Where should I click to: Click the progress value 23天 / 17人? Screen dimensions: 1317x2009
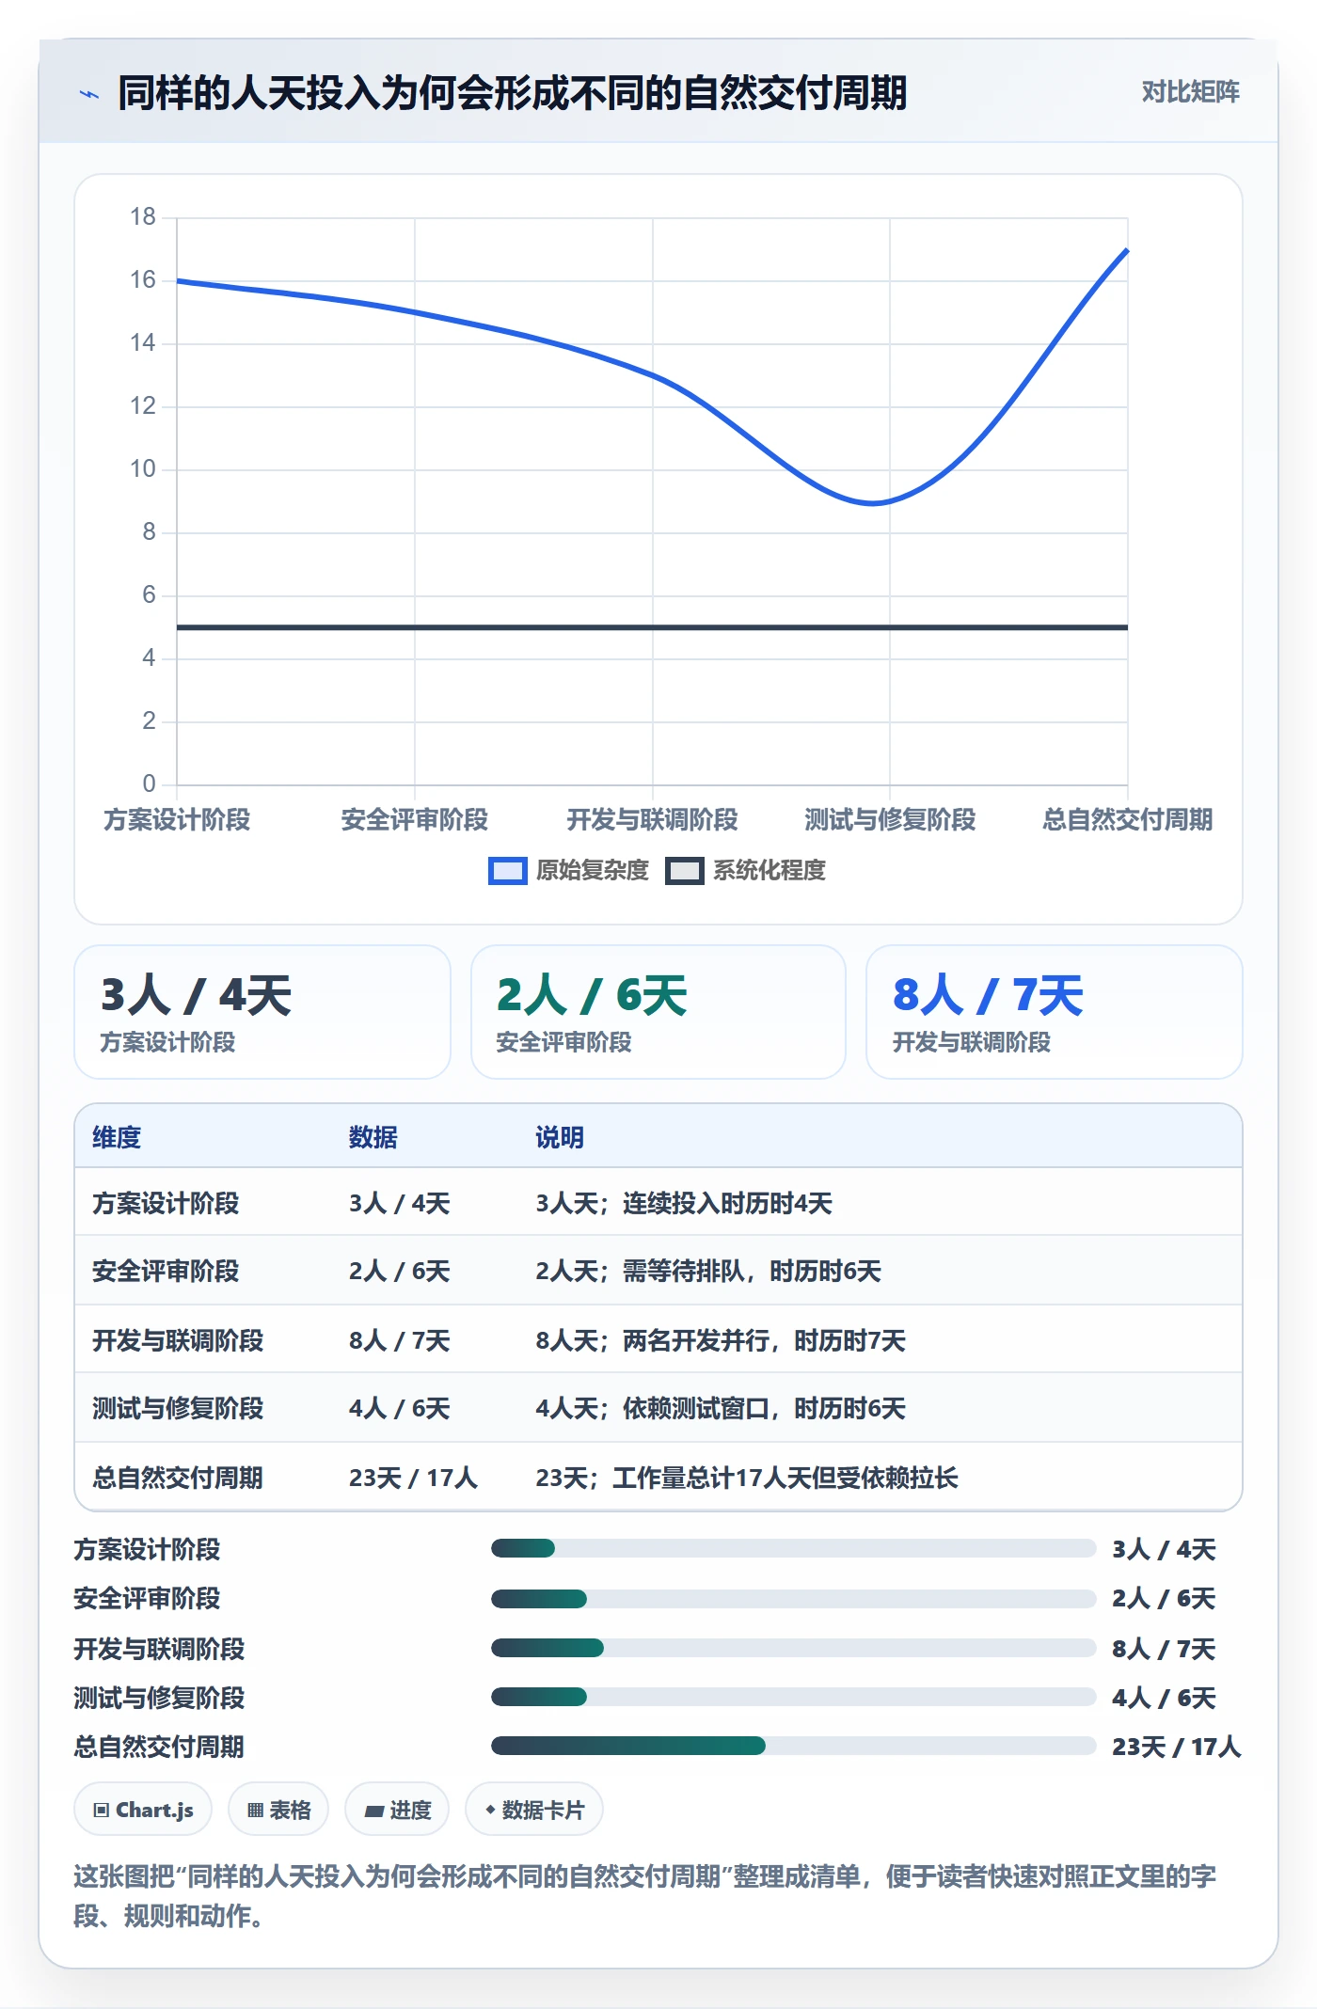pos(1176,1747)
